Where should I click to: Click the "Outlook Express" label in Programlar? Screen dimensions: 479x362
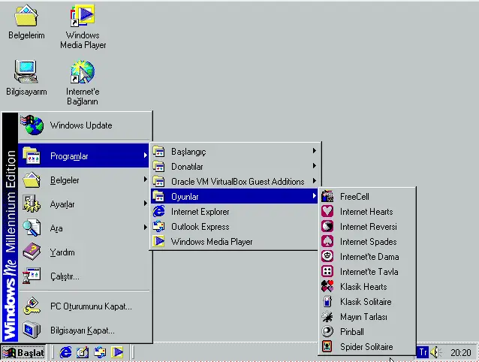click(200, 226)
